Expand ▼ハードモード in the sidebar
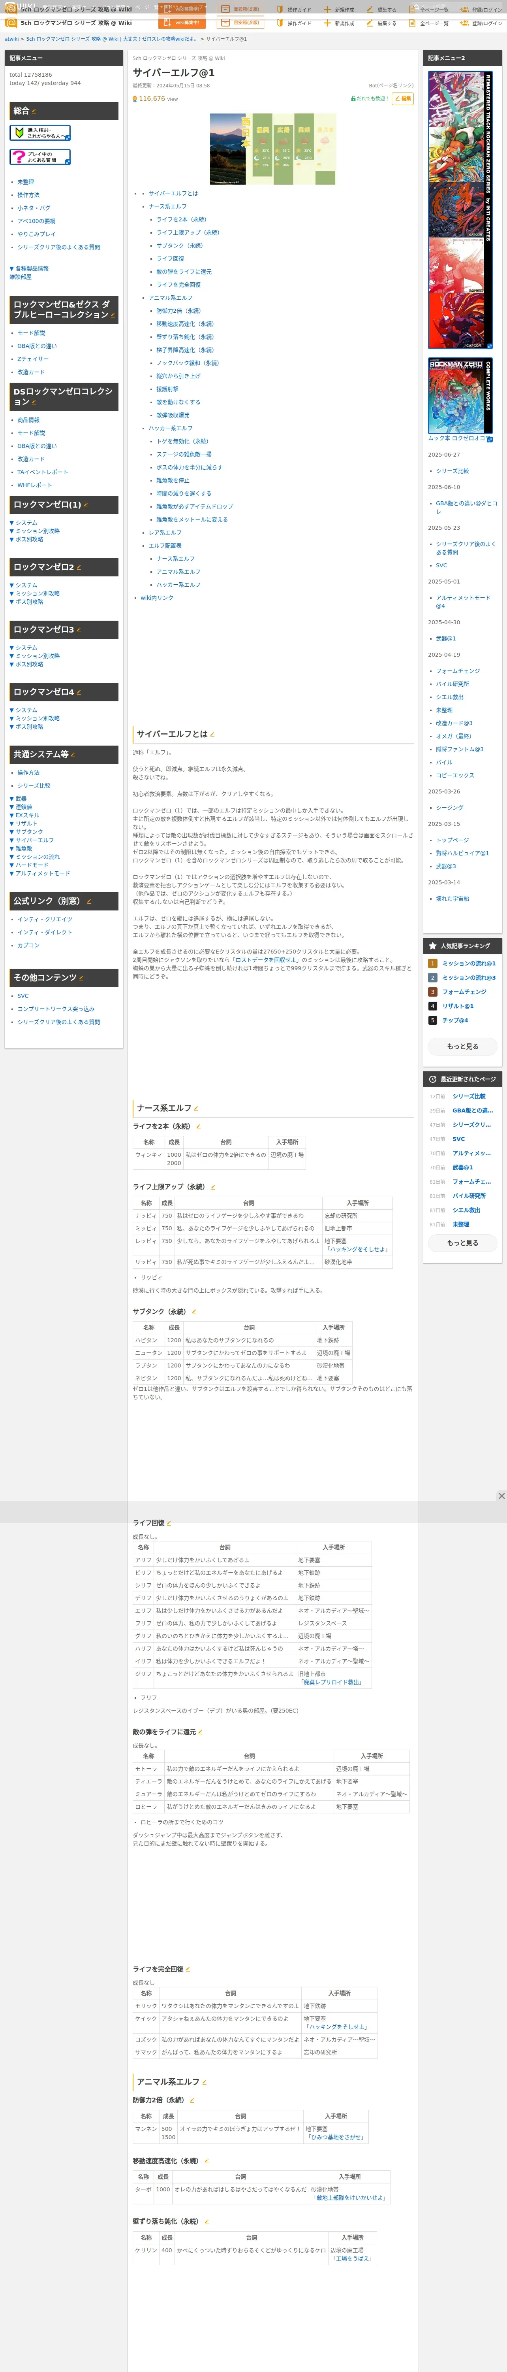This screenshot has width=507, height=2372. click(x=30, y=865)
